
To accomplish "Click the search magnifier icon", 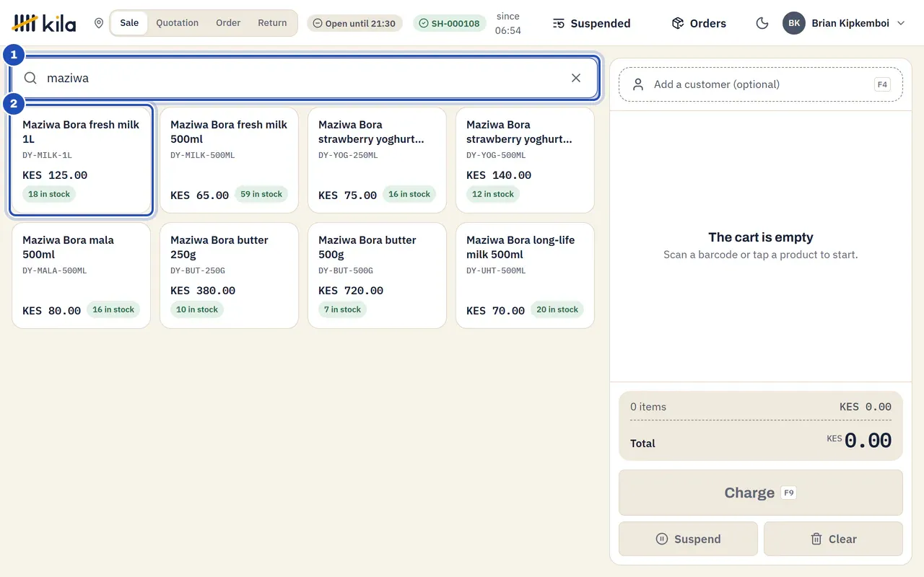I will click(30, 78).
